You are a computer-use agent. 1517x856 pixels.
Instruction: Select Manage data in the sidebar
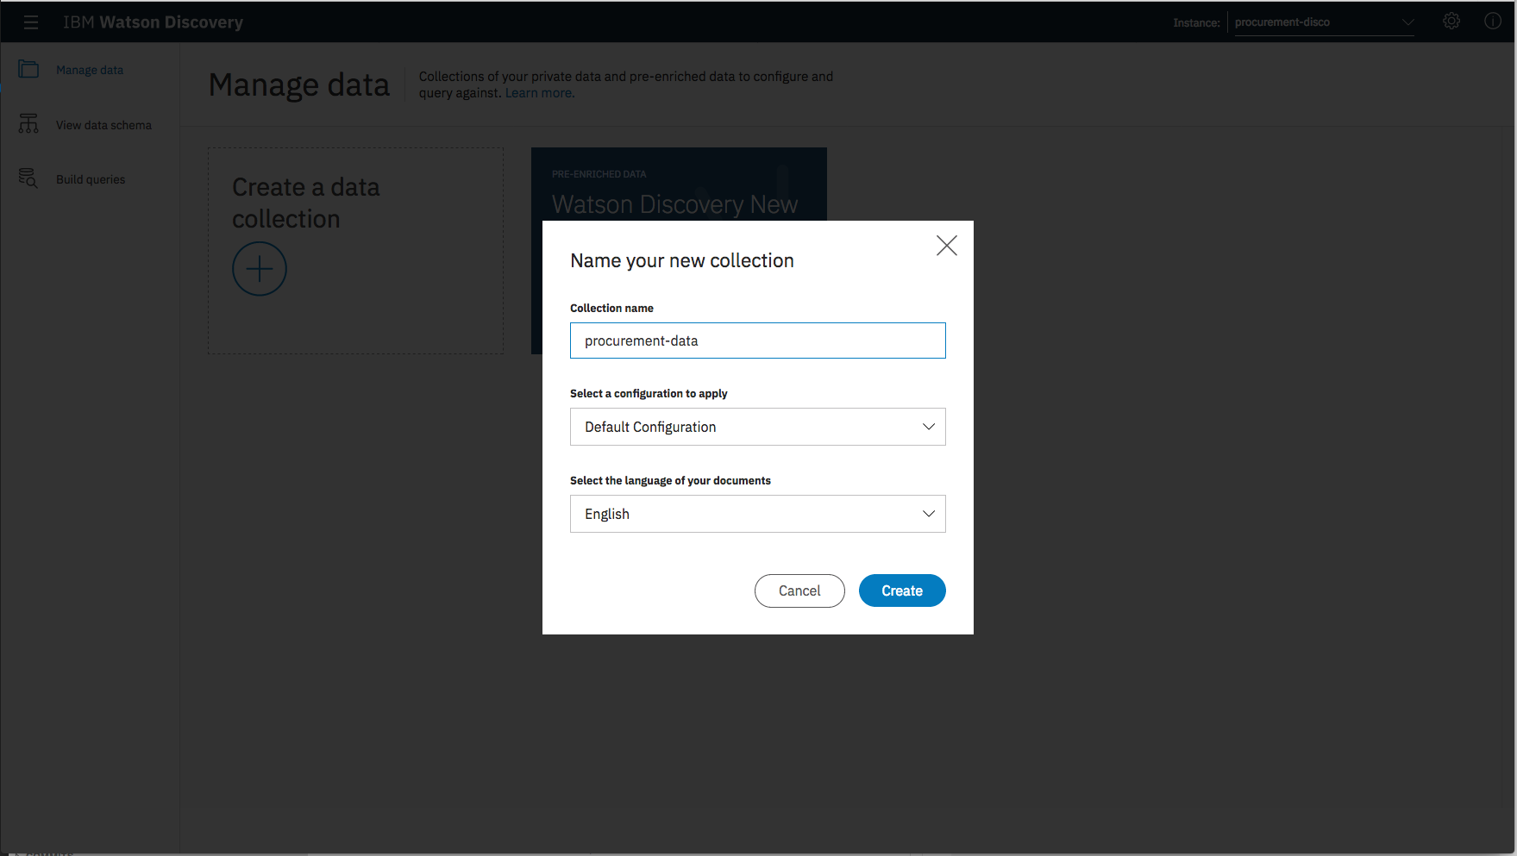(90, 70)
